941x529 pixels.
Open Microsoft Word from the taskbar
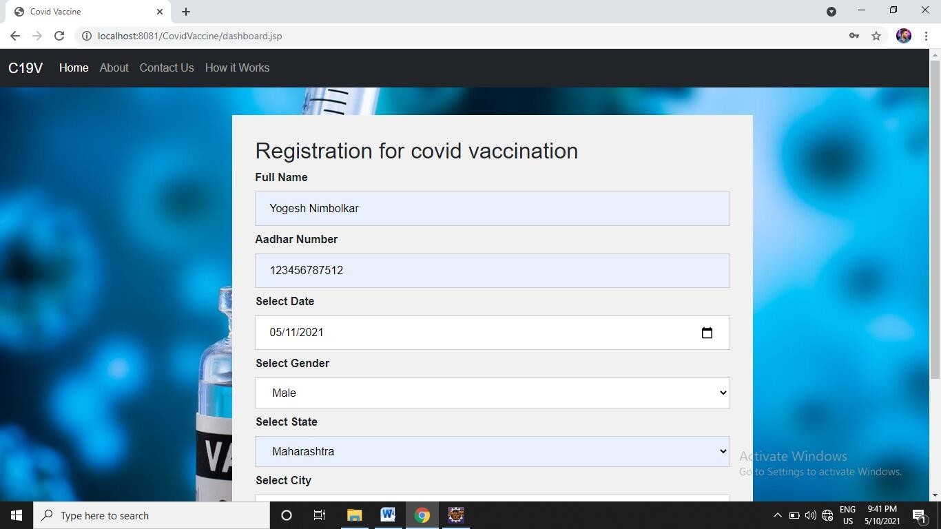388,515
